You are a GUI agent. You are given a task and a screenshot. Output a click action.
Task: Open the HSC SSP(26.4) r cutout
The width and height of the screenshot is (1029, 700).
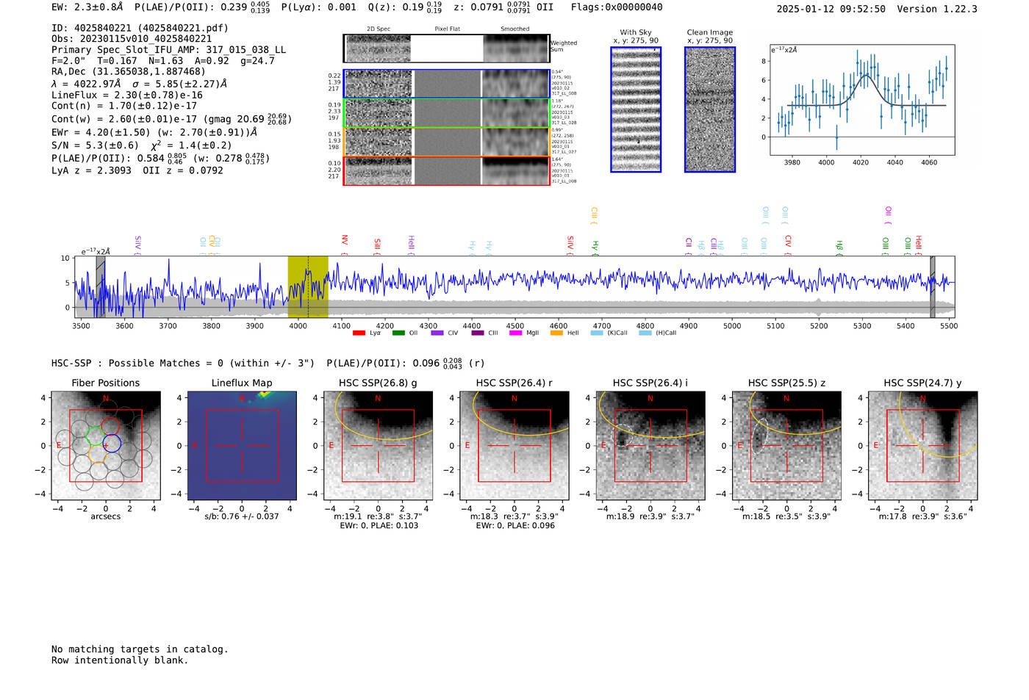[x=514, y=446]
